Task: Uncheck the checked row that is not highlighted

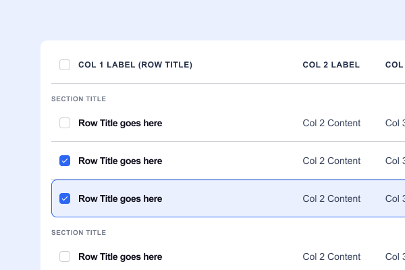Action: click(65, 161)
